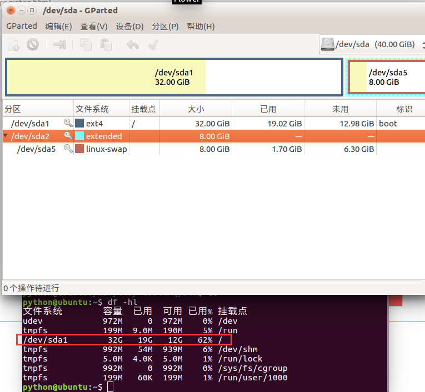Sort by the 未用 column header

[340, 109]
